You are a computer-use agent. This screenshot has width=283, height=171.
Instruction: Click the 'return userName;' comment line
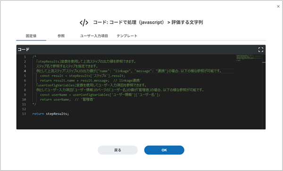pyautogui.click(x=67, y=99)
